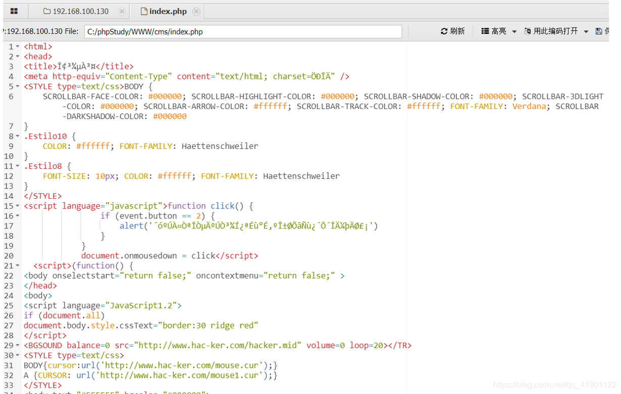Click document.onmousedown on line 20
This screenshot has width=621, height=394.
(x=129, y=256)
